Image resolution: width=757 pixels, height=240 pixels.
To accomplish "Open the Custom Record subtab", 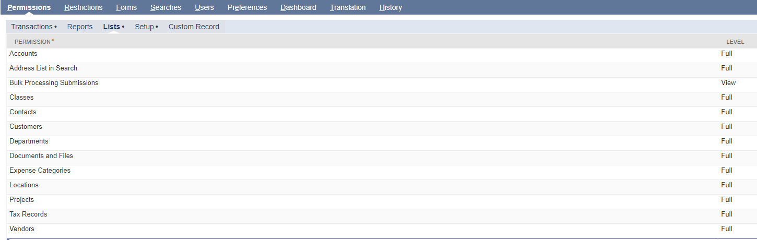I will [194, 27].
